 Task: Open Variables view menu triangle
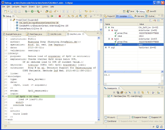pyautogui.click(x=162, y=20)
